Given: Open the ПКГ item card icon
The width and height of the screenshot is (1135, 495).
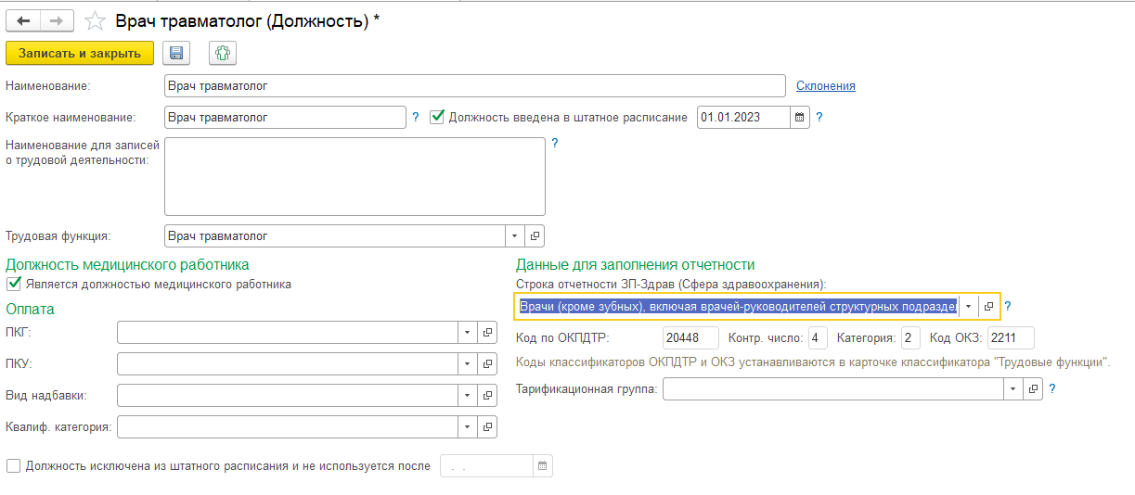Looking at the screenshot, I should 487,332.
